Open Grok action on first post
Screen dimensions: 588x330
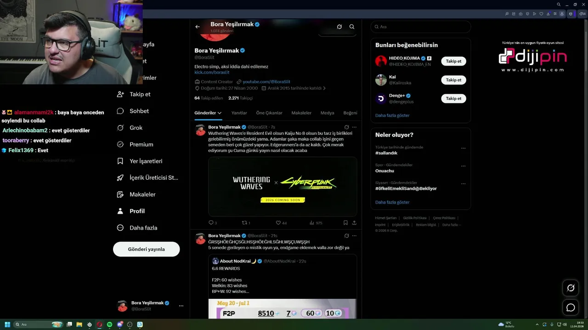346,127
